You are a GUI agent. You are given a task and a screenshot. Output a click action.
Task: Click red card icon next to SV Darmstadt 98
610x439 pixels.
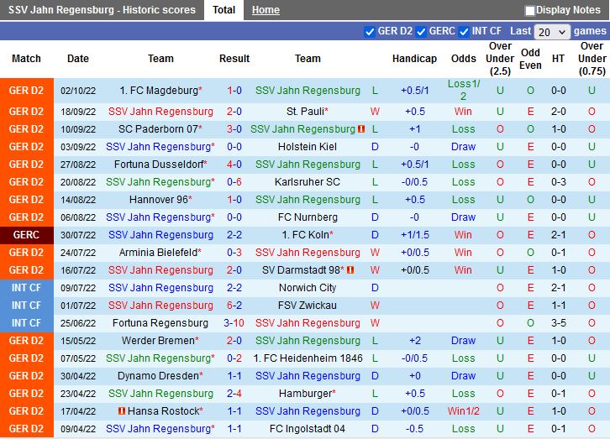pyautogui.click(x=350, y=270)
